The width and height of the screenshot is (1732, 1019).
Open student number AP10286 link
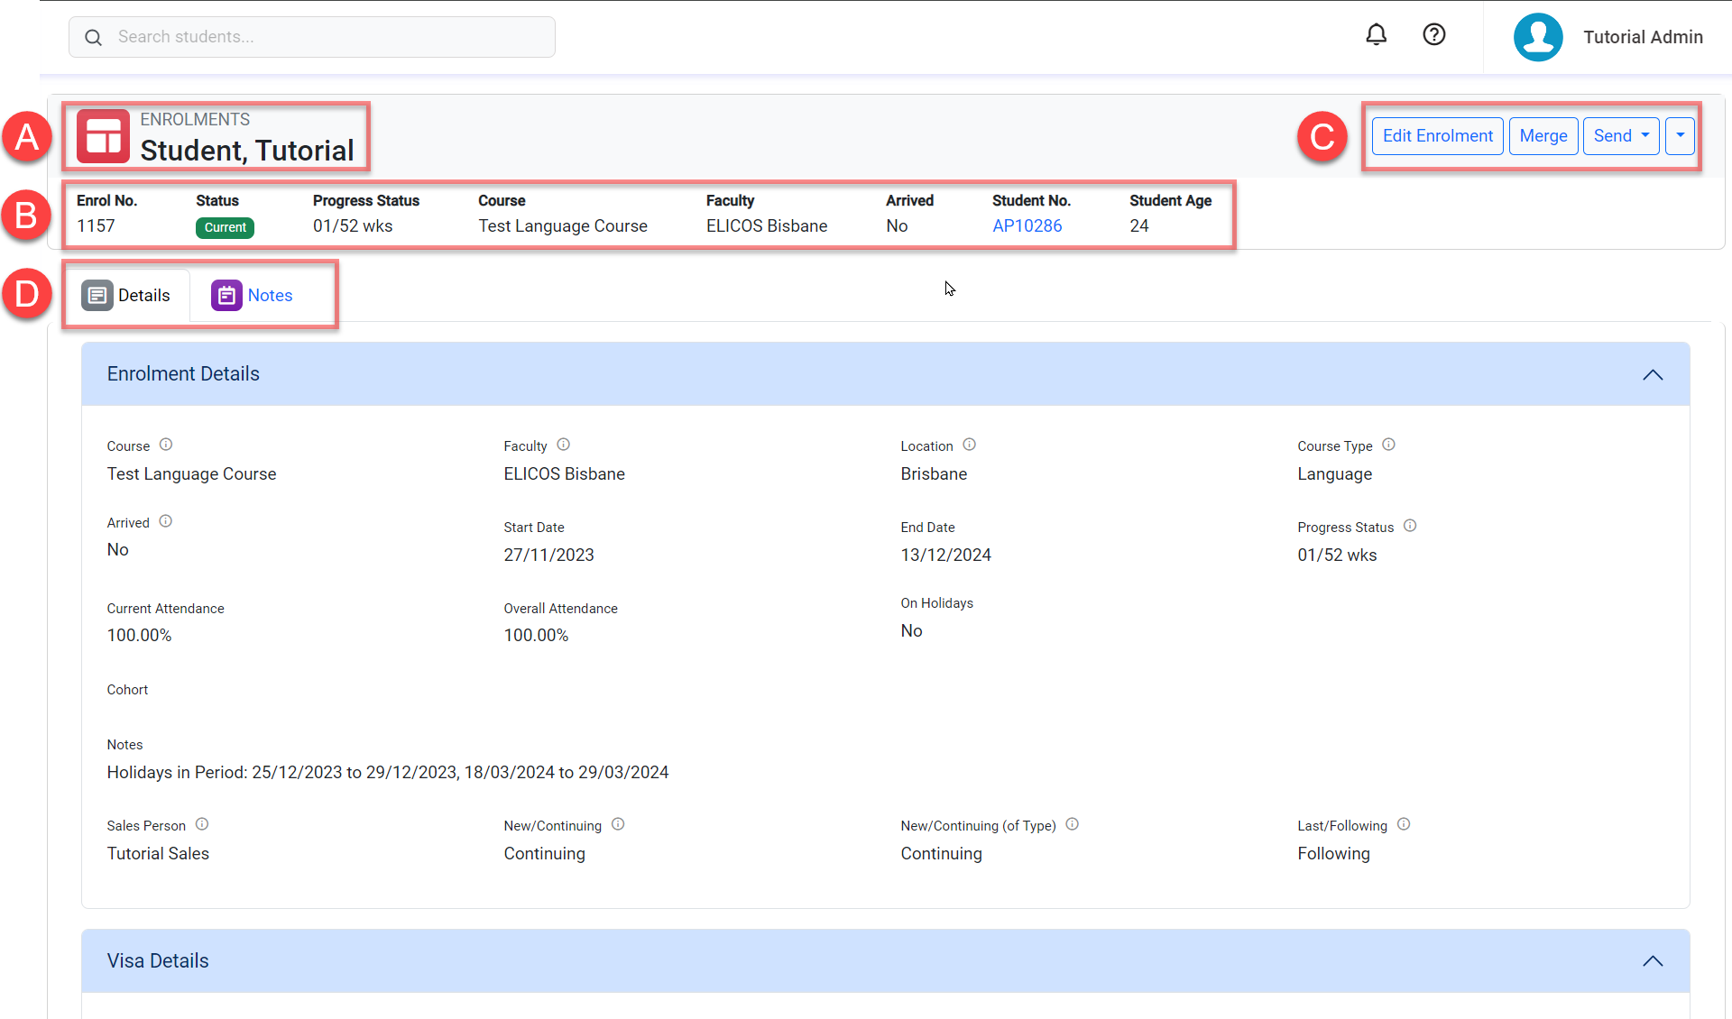[1027, 226]
